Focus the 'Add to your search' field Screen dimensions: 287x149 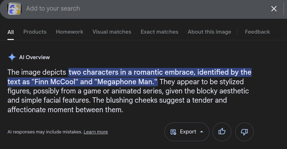click(146, 8)
